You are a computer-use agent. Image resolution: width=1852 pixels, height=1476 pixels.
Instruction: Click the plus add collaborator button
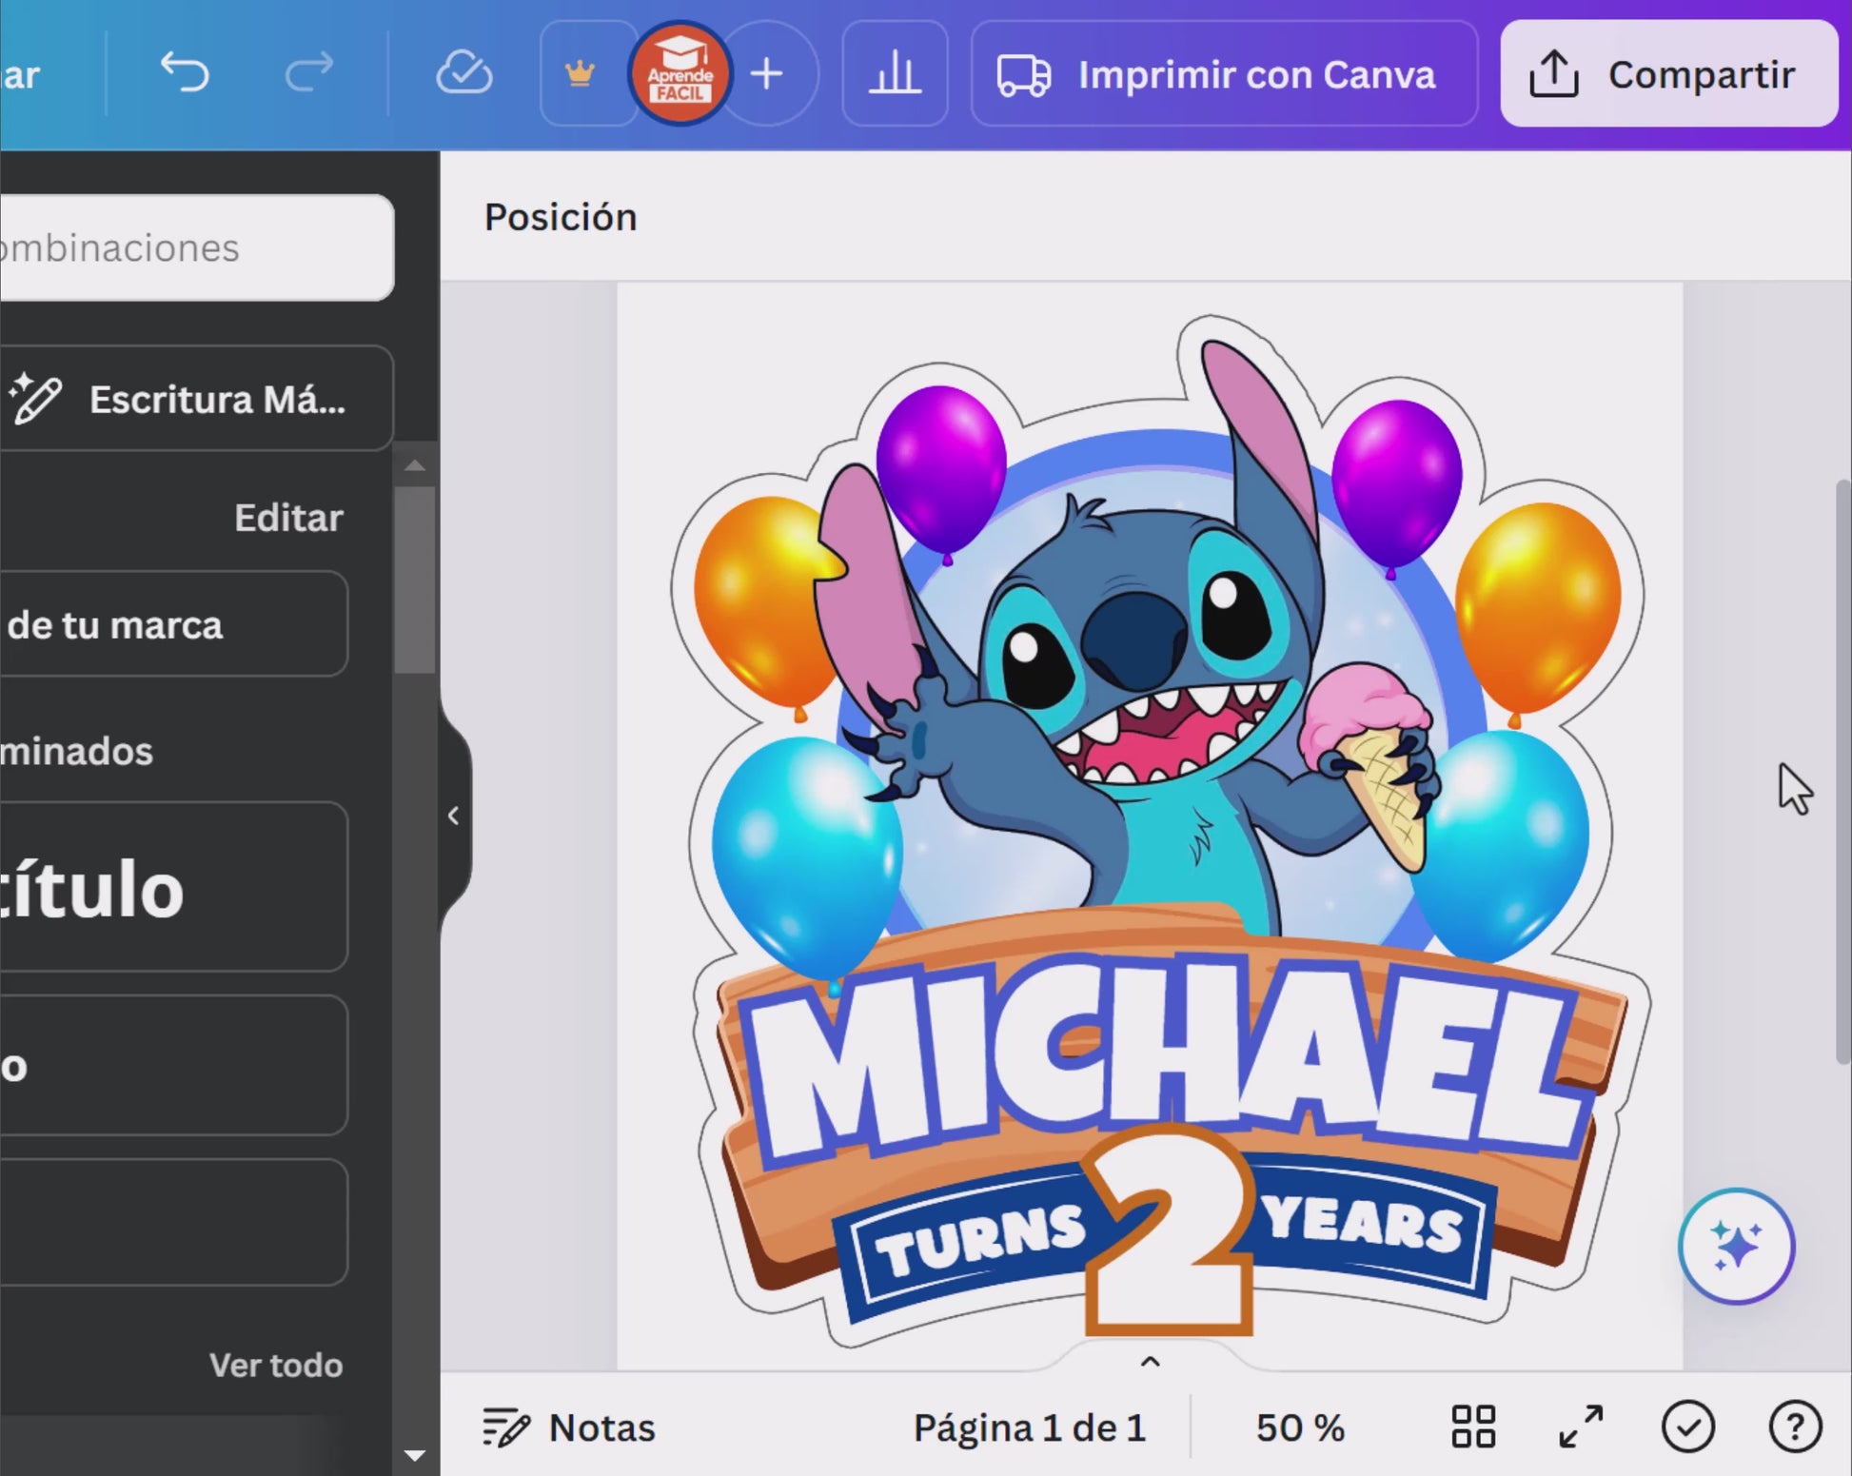(x=767, y=73)
